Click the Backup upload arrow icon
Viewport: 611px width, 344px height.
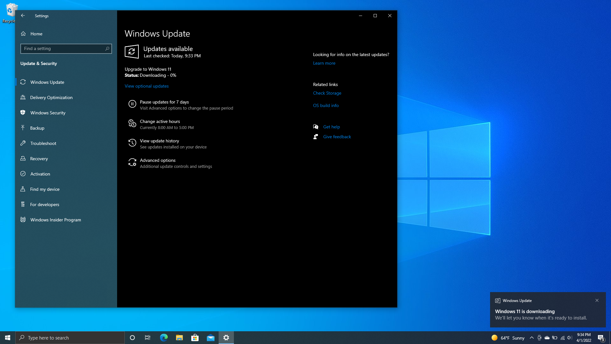(23, 128)
